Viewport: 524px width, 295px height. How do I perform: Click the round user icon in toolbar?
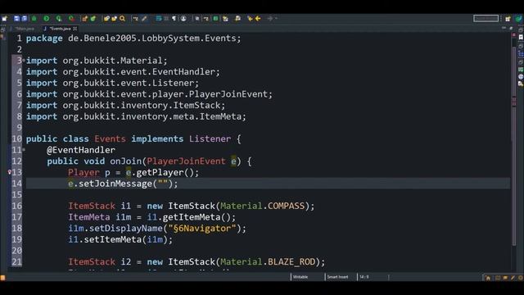point(183,19)
